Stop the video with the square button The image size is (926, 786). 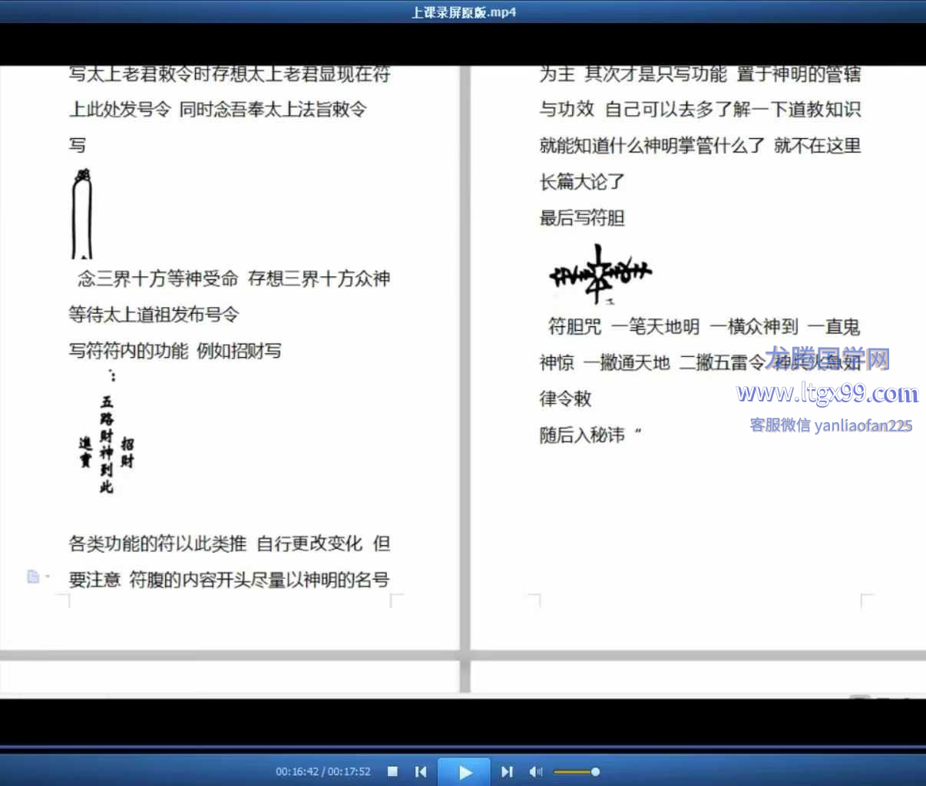(x=392, y=771)
